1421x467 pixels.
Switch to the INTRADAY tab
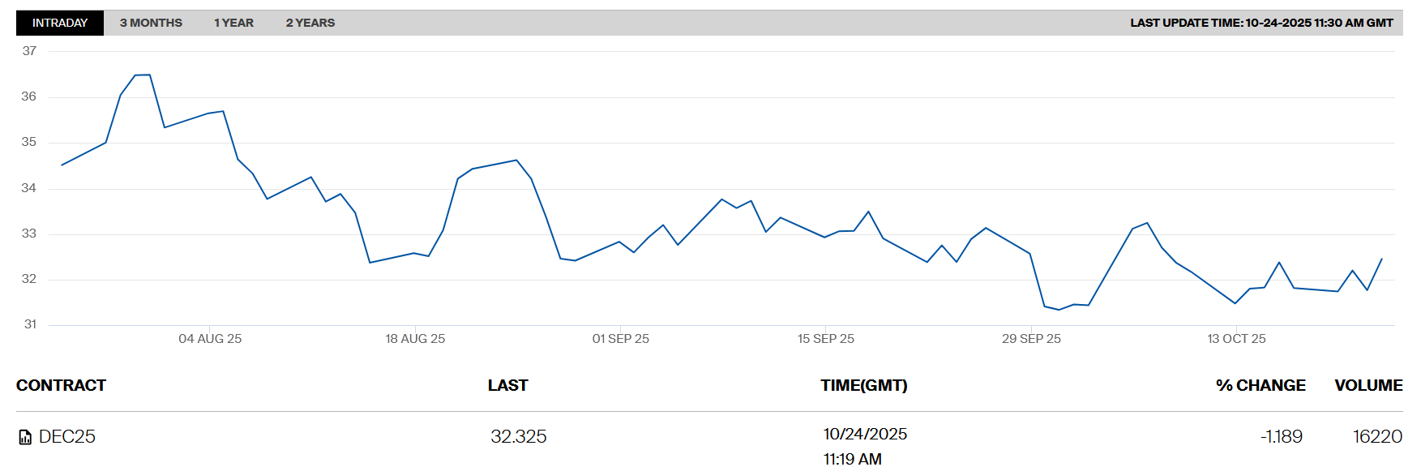click(60, 23)
